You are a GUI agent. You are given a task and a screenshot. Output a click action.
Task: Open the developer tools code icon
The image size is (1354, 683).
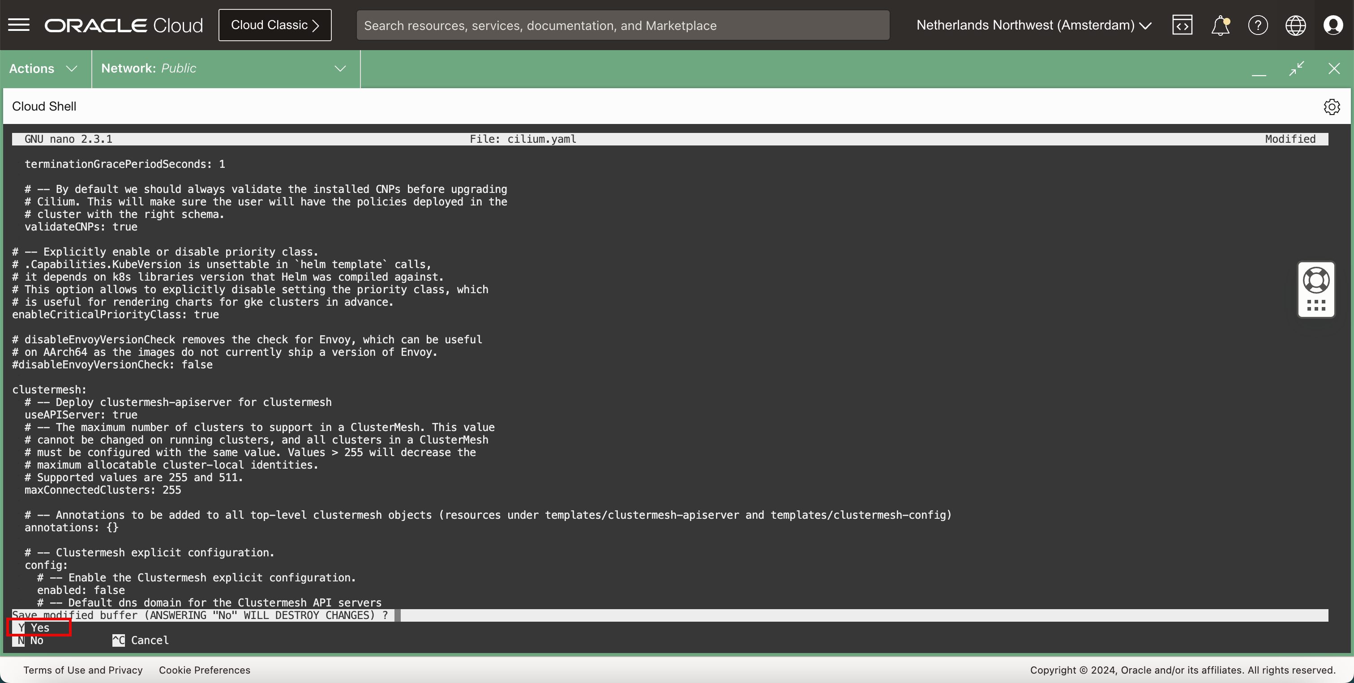1182,25
